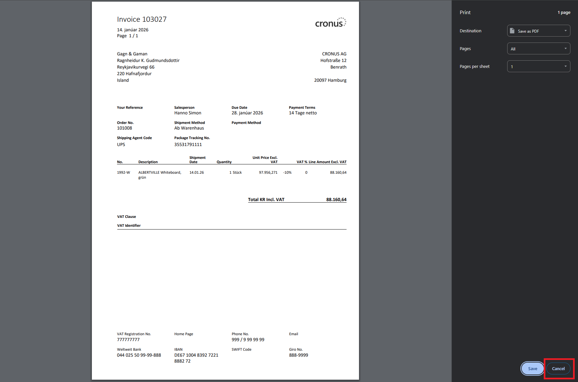Click the arrow on the Destination selector
The image size is (578, 382).
coord(565,31)
